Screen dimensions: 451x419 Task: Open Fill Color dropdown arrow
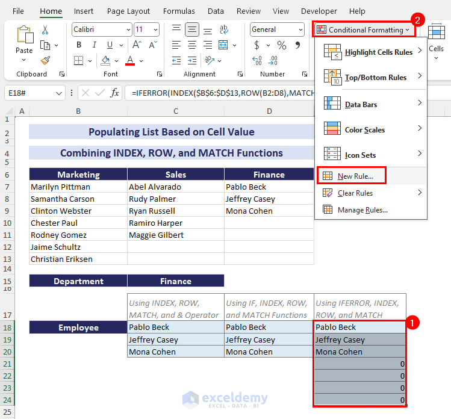(x=116, y=61)
